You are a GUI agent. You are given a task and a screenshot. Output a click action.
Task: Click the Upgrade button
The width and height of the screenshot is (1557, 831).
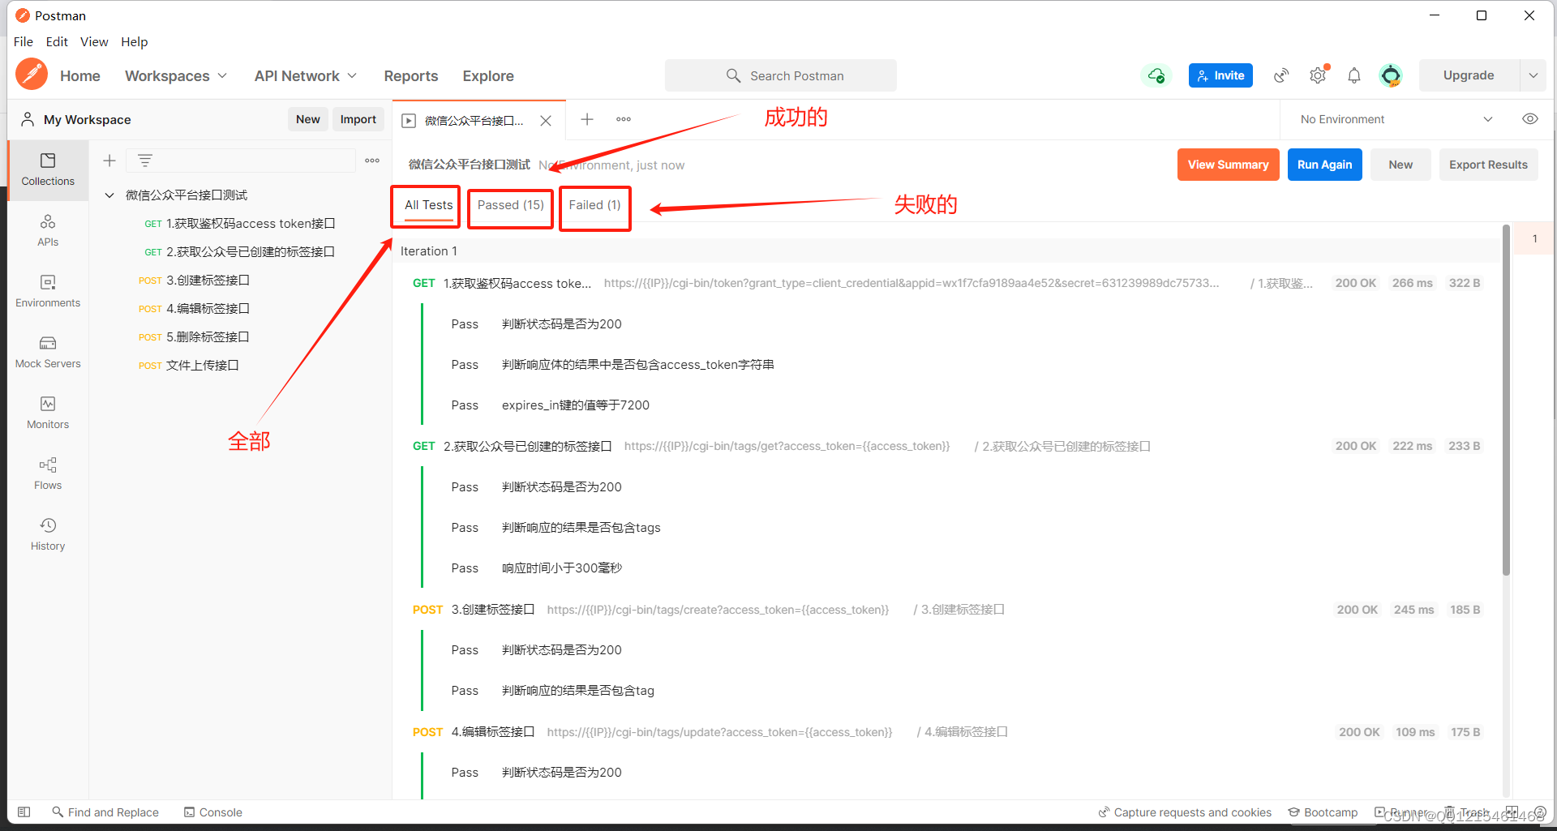point(1469,75)
